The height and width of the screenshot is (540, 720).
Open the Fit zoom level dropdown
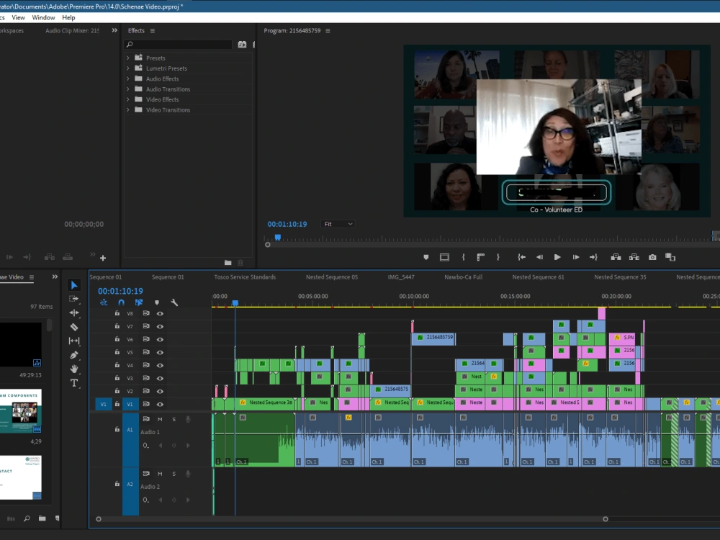click(338, 224)
